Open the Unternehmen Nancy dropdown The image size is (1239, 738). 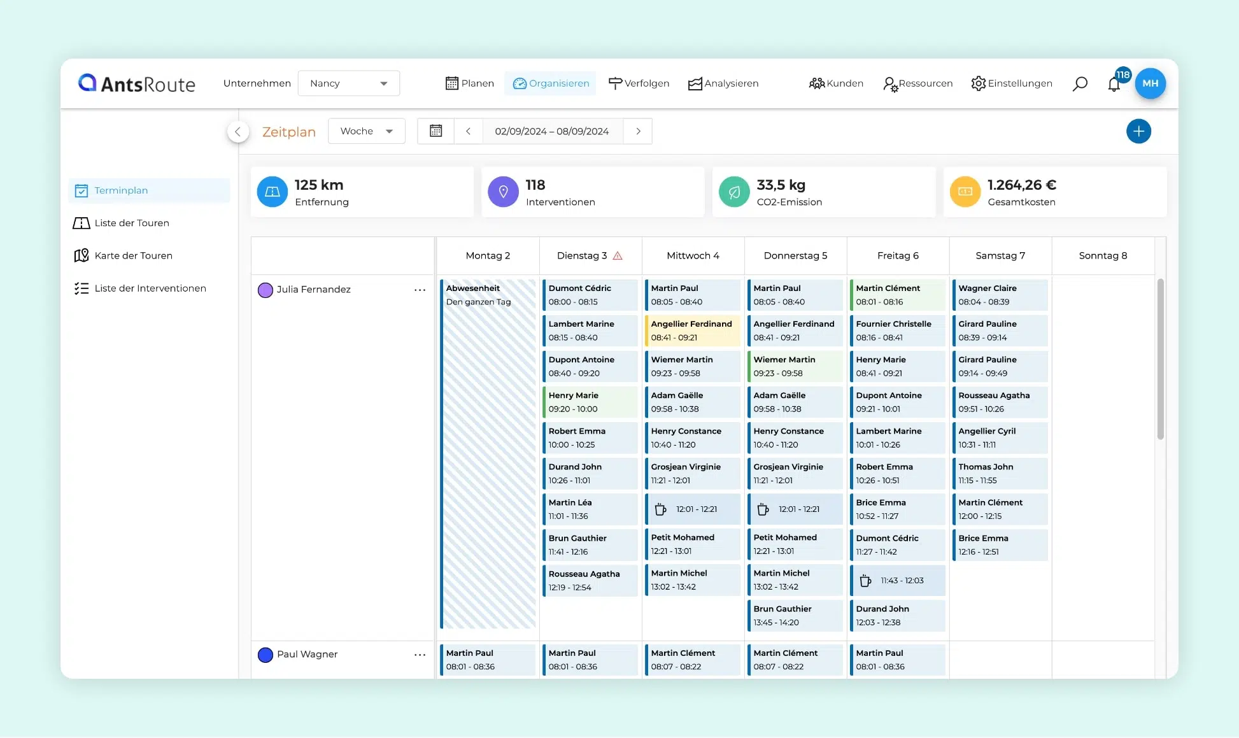pyautogui.click(x=349, y=83)
